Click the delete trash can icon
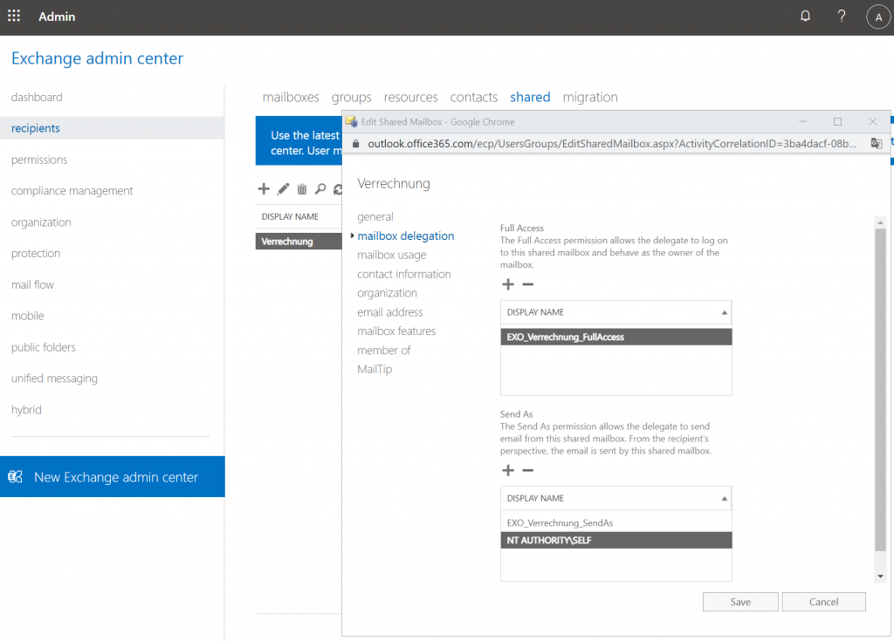 [302, 189]
